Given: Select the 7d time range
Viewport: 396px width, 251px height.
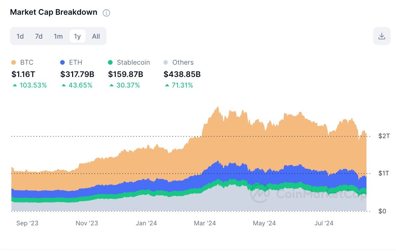Looking at the screenshot, I should 39,36.
